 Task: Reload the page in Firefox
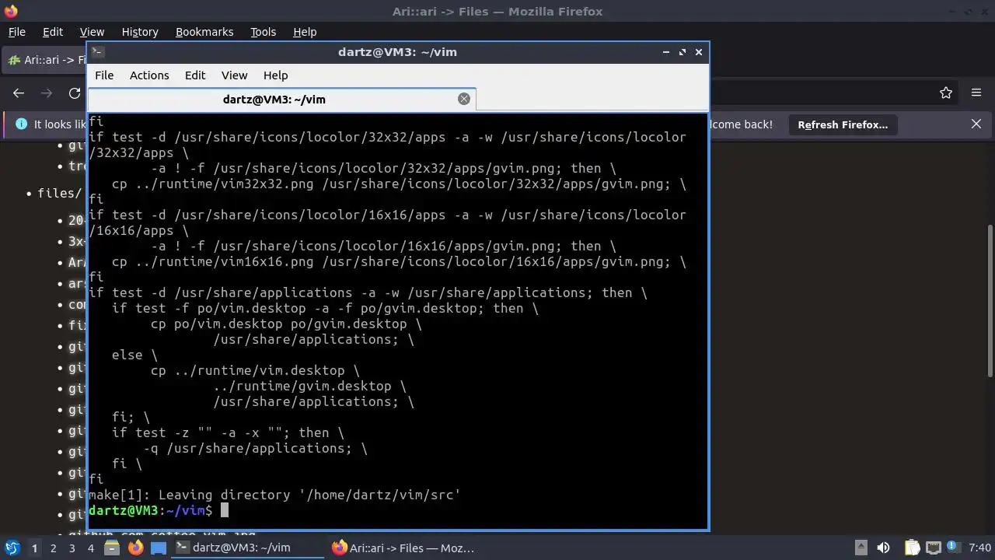pyautogui.click(x=75, y=93)
